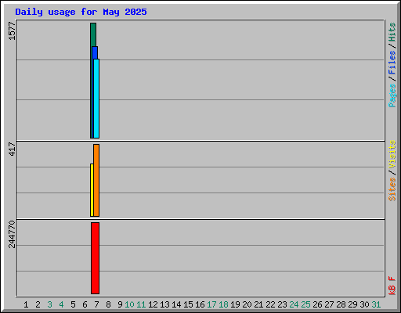Click day 7 on the x-axis
Image resolution: width=401 pixels, height=313 pixels.
pos(96,304)
